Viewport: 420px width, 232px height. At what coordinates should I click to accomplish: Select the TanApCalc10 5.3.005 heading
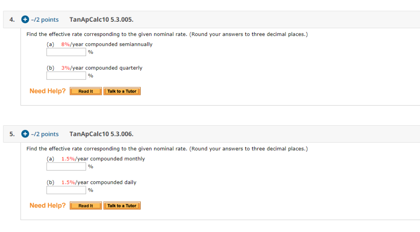point(101,20)
